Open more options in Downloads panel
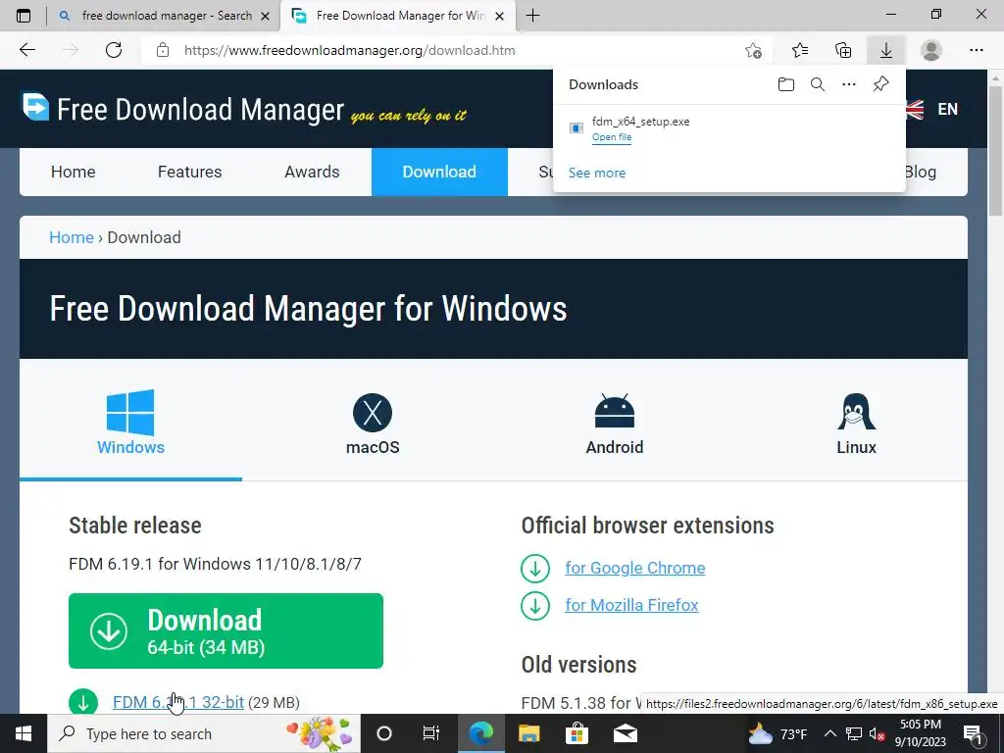Screen dimensions: 1004x753 (849, 84)
